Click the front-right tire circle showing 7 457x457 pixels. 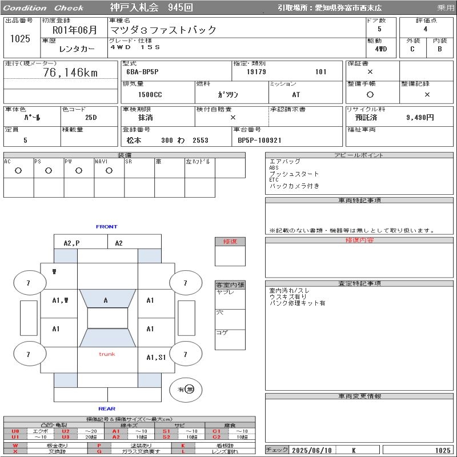point(186,283)
